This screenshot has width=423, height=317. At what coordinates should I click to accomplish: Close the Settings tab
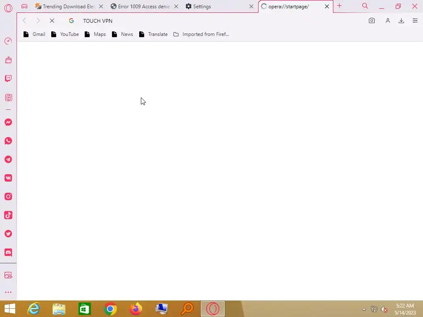pyautogui.click(x=251, y=7)
